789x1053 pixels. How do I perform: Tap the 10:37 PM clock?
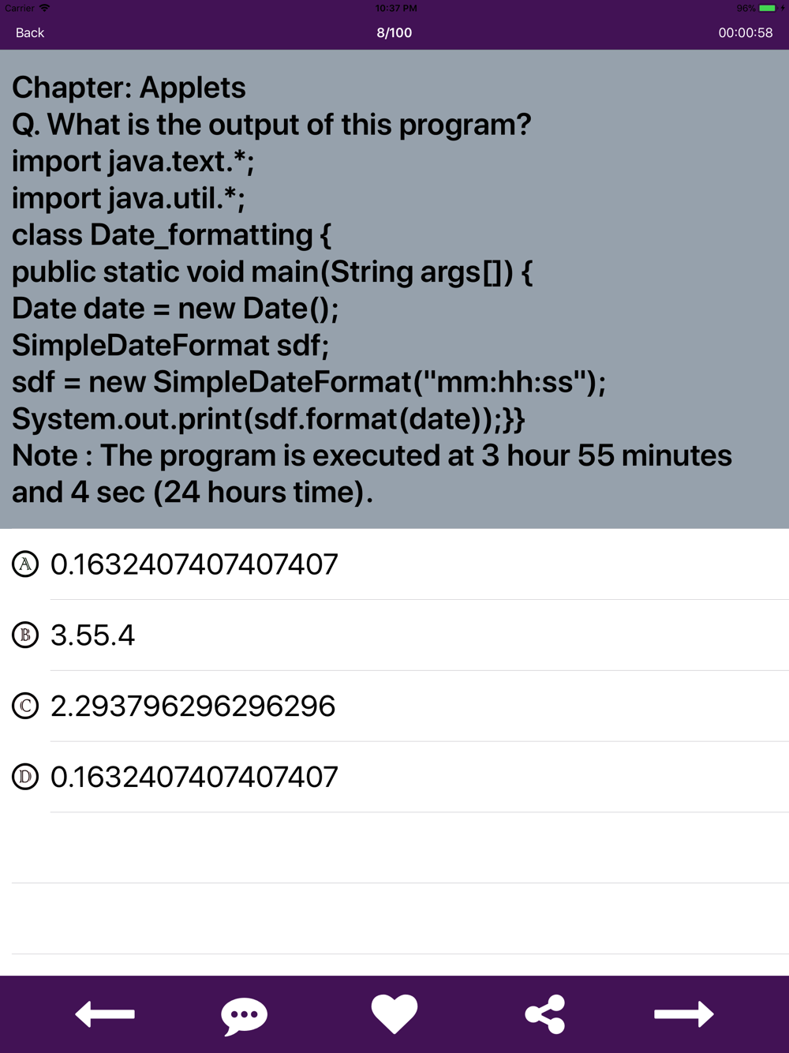[396, 8]
